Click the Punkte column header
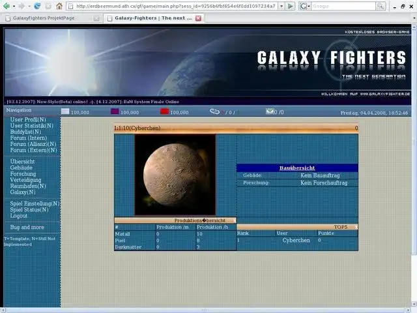417x313 pixels. (x=326, y=233)
